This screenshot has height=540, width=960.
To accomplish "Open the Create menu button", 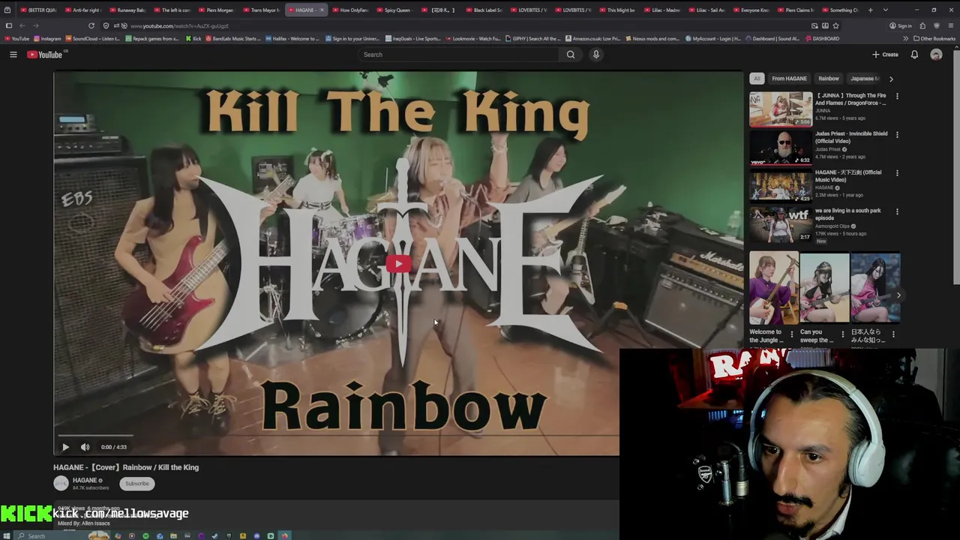I will (885, 54).
